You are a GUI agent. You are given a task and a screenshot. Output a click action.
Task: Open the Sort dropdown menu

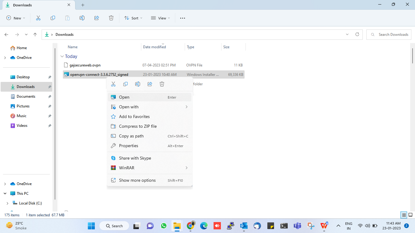(x=133, y=18)
